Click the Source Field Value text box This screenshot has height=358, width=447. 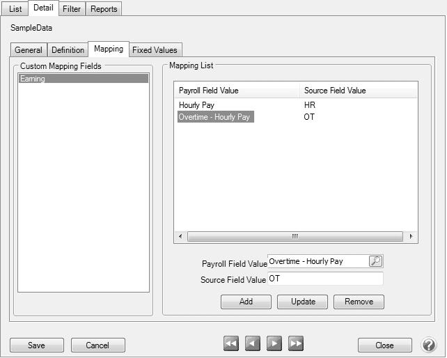325,279
